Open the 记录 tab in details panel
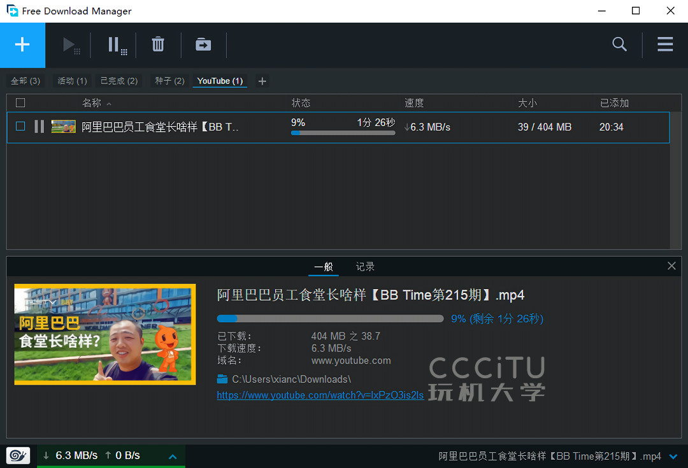This screenshot has height=468, width=688. (365, 267)
